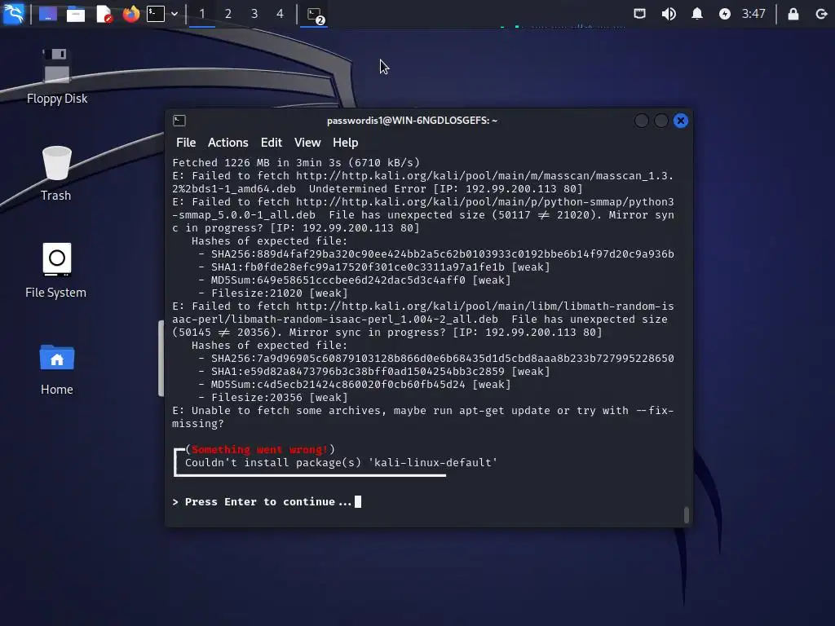835x626 pixels.
Task: Open the notifications bell icon
Action: click(x=696, y=14)
